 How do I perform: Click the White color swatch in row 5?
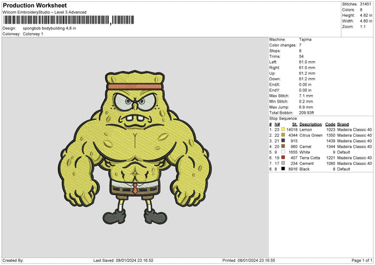[283, 152]
